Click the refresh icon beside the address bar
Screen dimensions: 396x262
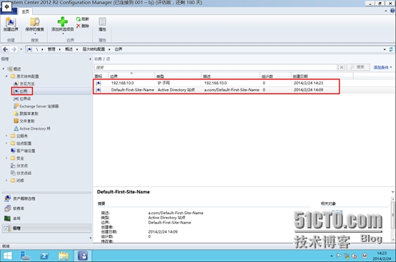click(391, 49)
